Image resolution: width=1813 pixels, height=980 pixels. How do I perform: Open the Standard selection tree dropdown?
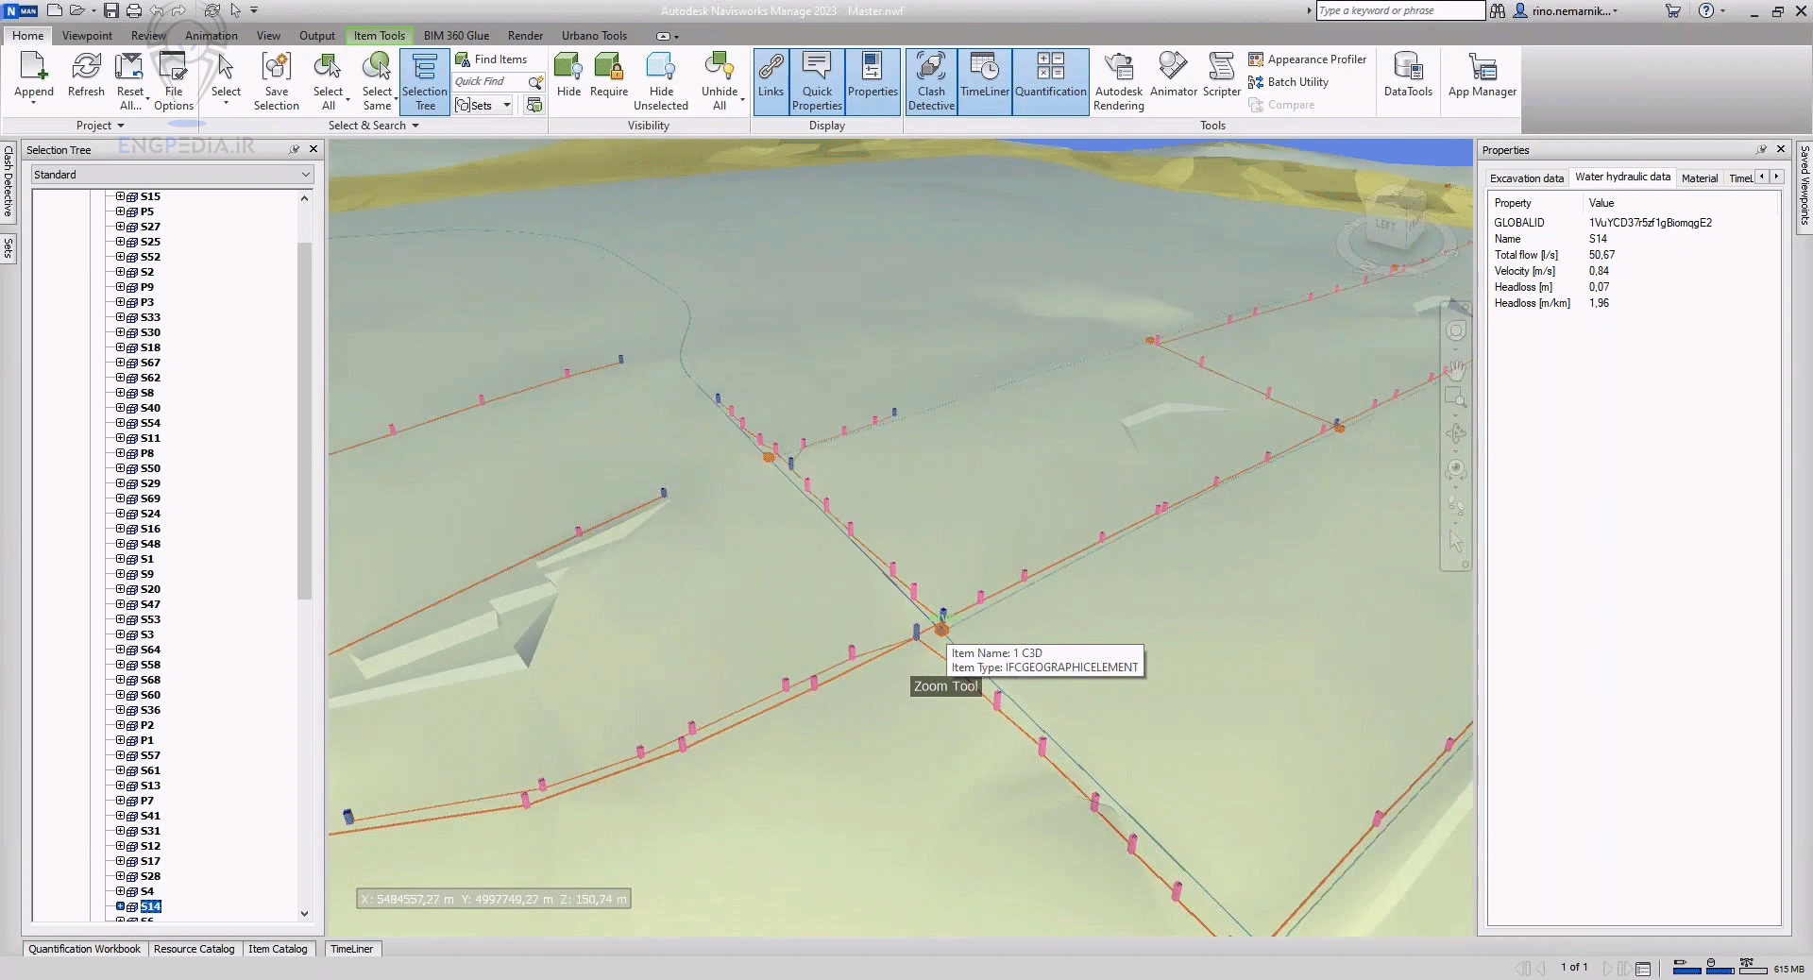pyautogui.click(x=172, y=175)
